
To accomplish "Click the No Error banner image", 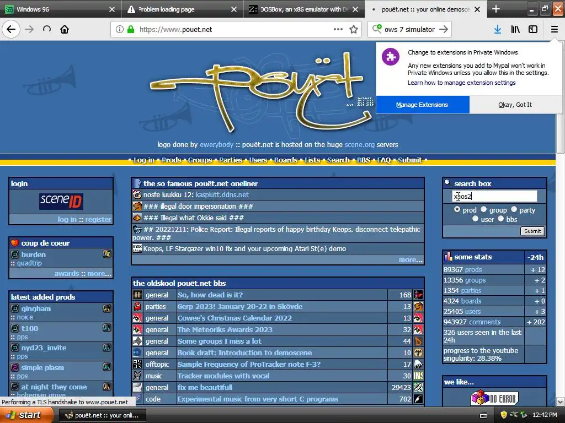I will [x=494, y=398].
